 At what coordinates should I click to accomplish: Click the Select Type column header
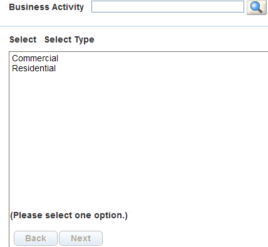tap(70, 39)
